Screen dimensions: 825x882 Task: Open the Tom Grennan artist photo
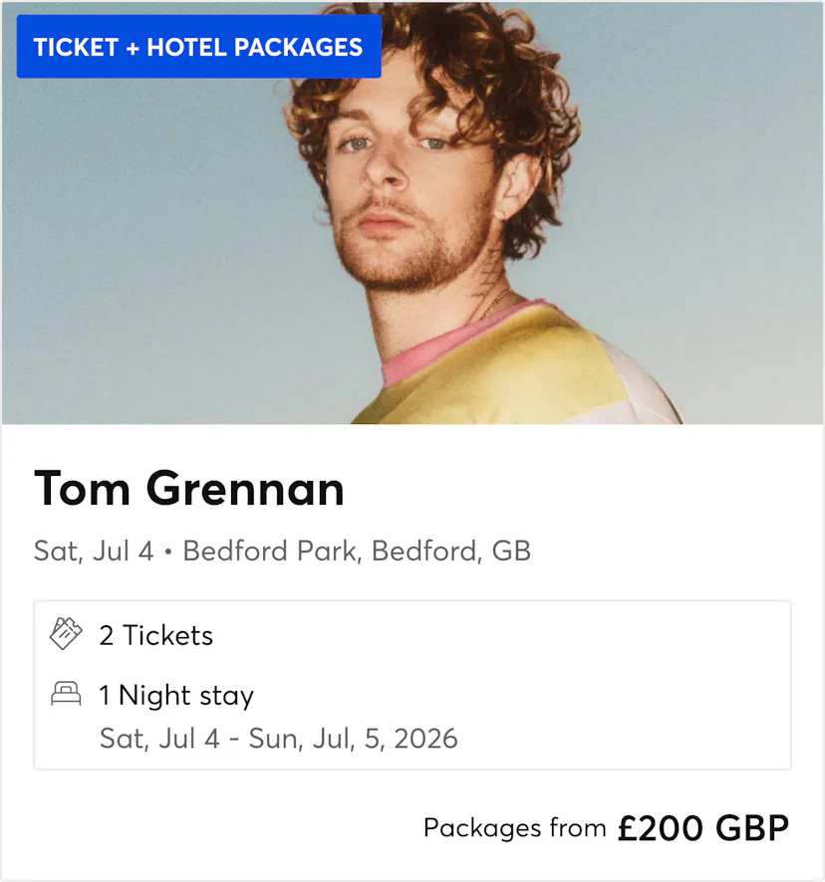(x=412, y=214)
